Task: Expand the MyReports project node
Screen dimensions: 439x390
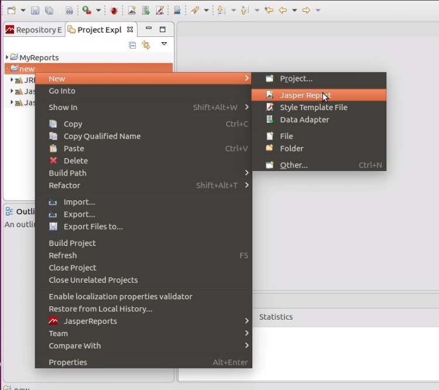Action: tap(7, 57)
